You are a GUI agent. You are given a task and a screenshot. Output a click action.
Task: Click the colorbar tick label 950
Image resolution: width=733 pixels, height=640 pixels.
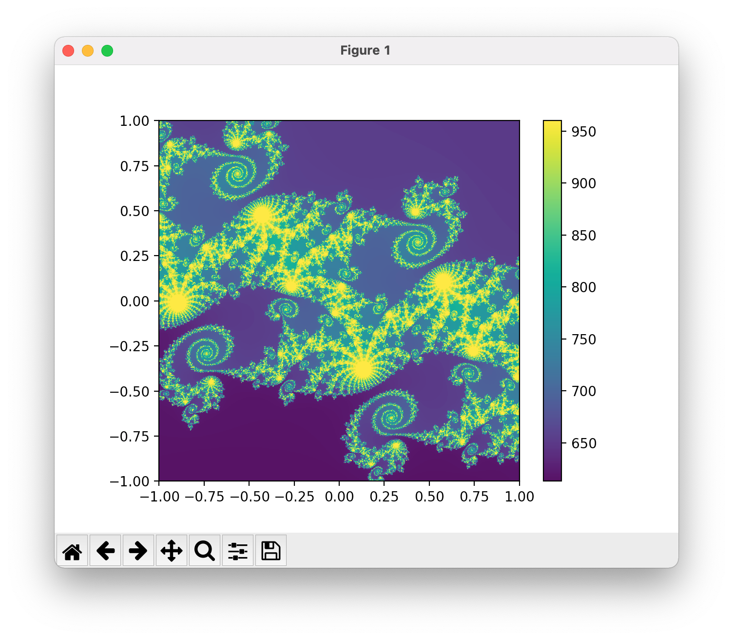pyautogui.click(x=583, y=132)
